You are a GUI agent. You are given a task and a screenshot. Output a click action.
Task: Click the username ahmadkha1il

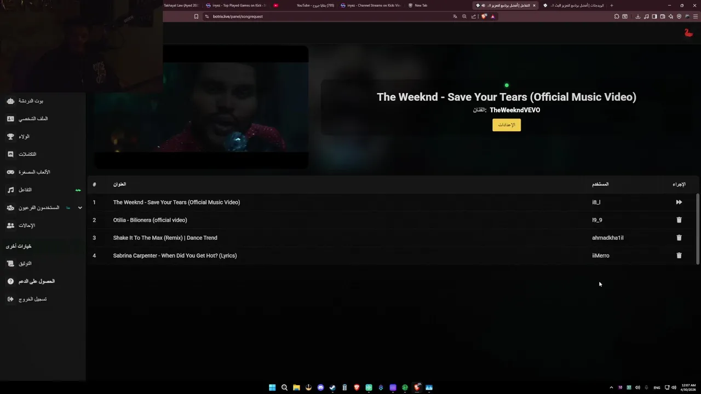[x=607, y=238]
